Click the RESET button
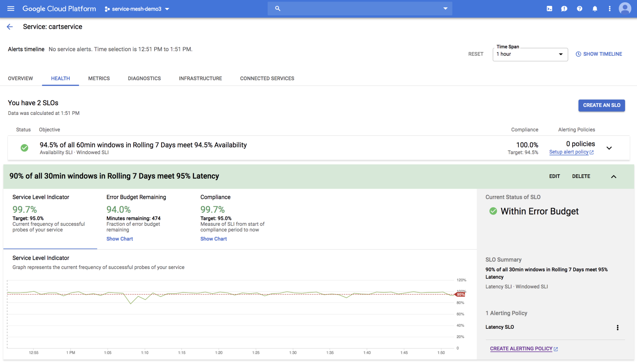 pos(475,54)
